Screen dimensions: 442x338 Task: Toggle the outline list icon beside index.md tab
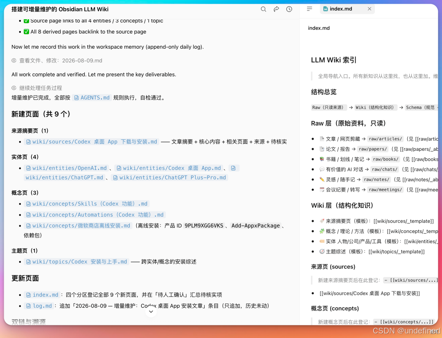[309, 9]
